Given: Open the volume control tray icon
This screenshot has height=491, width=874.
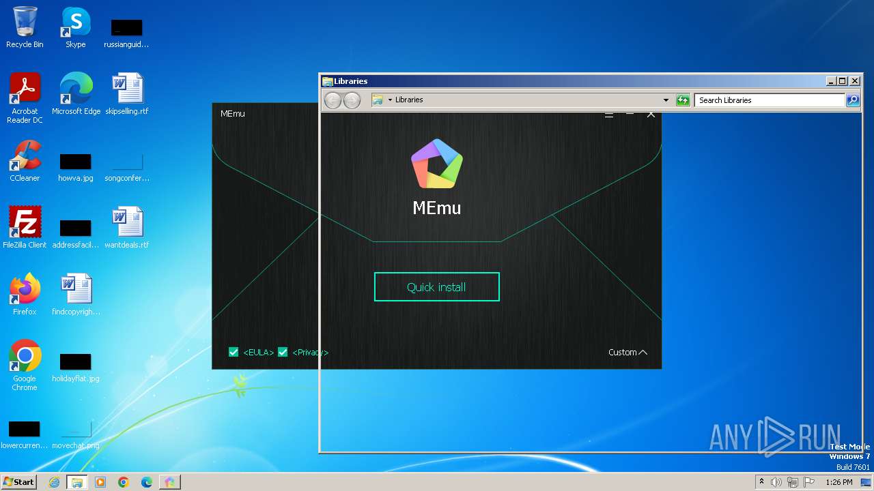Looking at the screenshot, I should (776, 482).
